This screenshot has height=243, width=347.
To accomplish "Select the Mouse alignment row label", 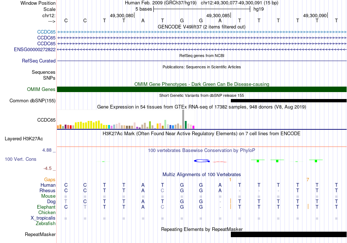I will [x=48, y=196].
